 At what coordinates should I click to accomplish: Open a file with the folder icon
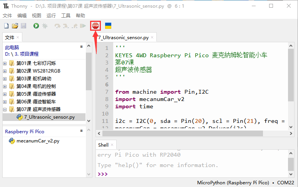pos(15,26)
